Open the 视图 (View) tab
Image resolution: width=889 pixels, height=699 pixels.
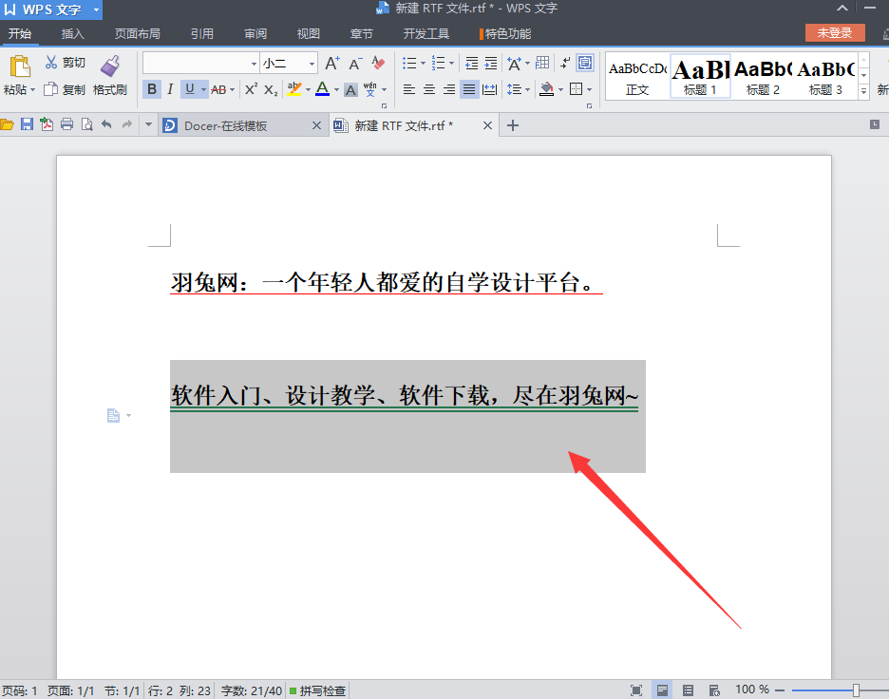click(309, 33)
